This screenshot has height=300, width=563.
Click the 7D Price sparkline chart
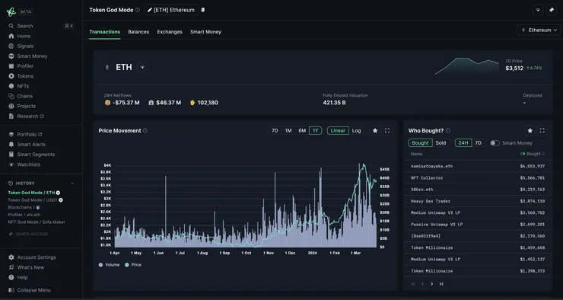click(x=467, y=66)
